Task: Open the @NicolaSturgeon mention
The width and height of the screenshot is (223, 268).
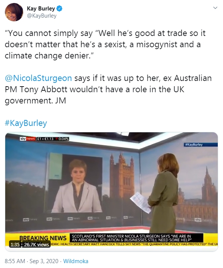Action: [38, 78]
